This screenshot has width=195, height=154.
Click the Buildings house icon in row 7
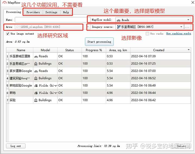36,100
